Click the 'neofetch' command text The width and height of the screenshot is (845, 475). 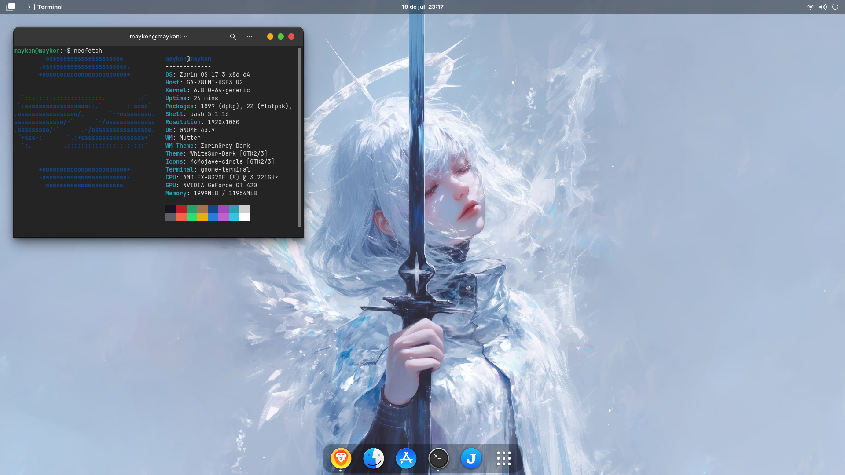pos(88,51)
